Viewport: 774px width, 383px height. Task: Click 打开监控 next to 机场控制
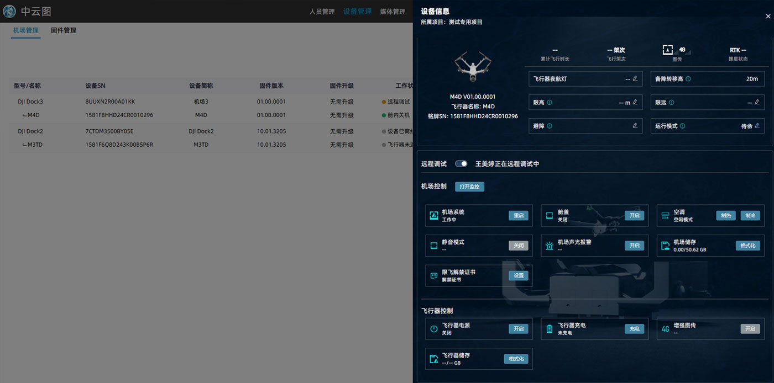coord(469,187)
